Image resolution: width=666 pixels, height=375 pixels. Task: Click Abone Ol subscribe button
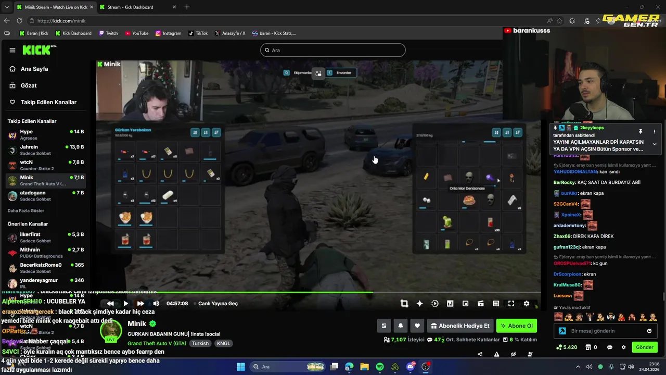(x=517, y=326)
